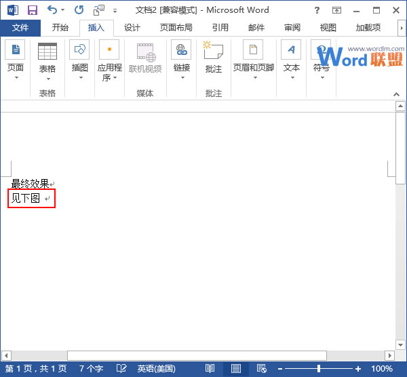Click horizontal scrollbar right arrow

click(x=389, y=355)
